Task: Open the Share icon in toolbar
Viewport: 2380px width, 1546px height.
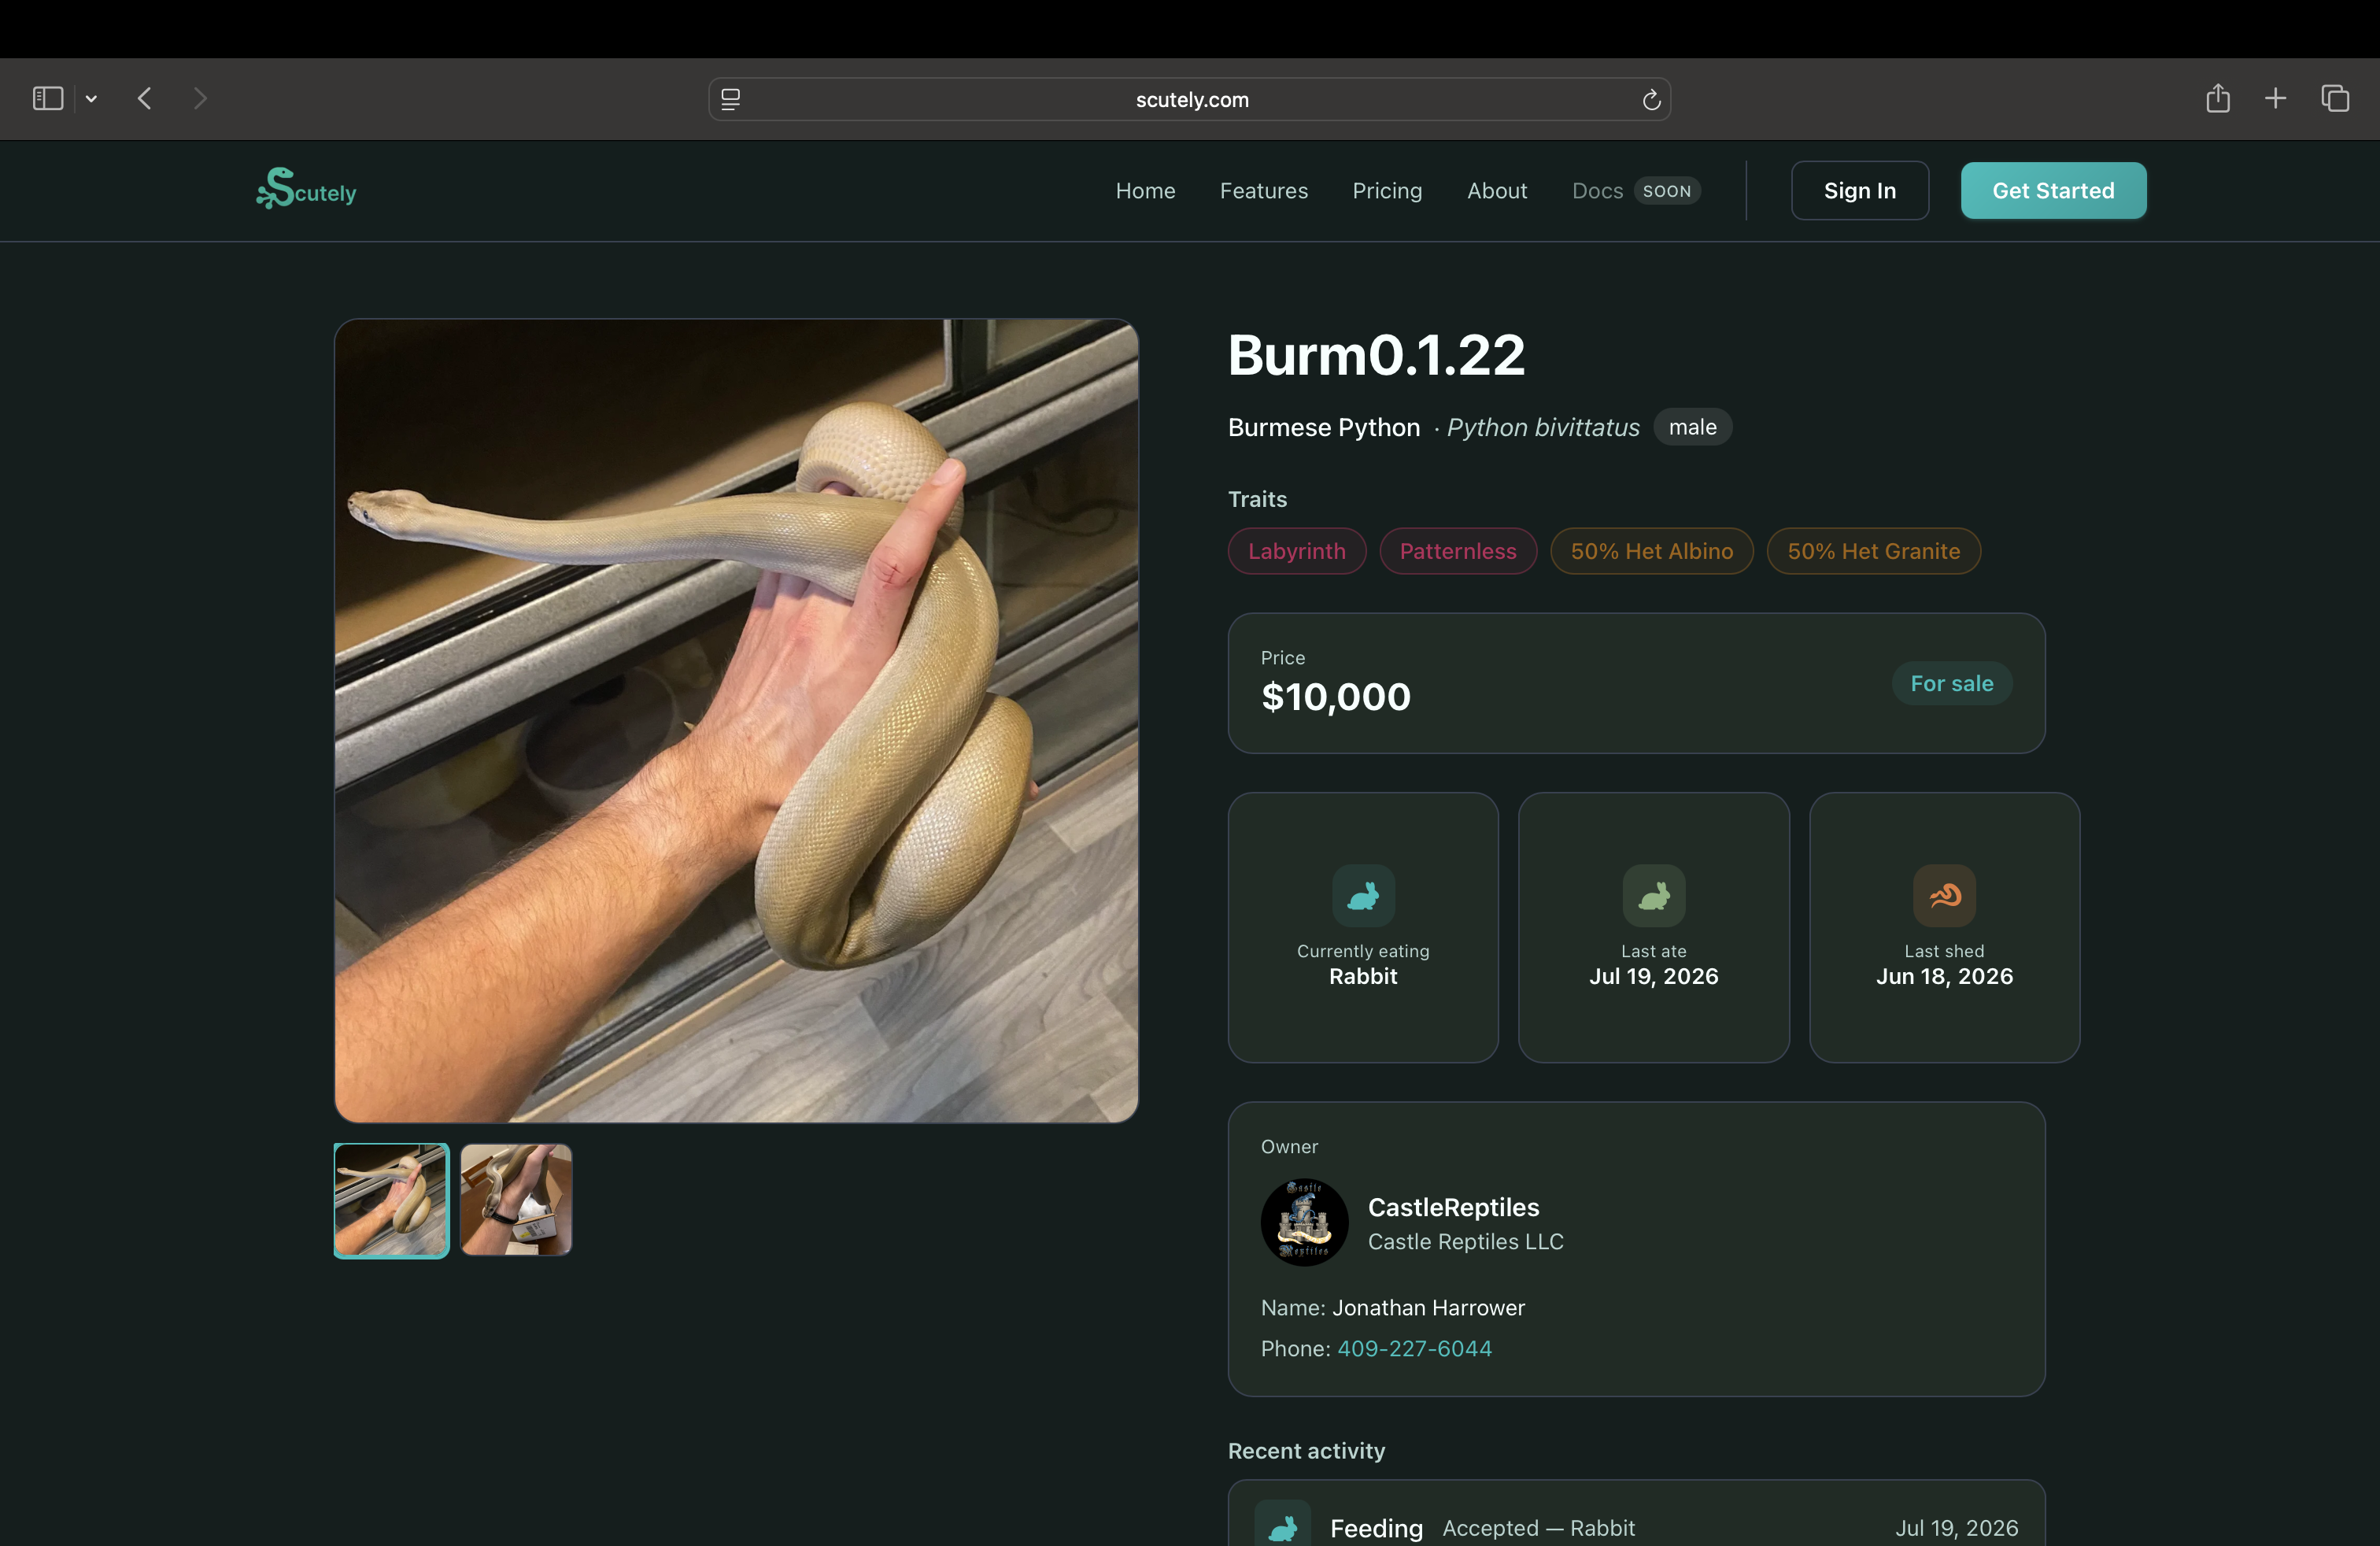Action: [2217, 98]
